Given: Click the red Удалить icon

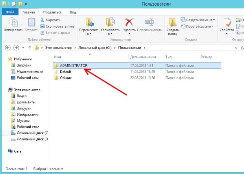Looking at the screenshot, I should (129, 22).
